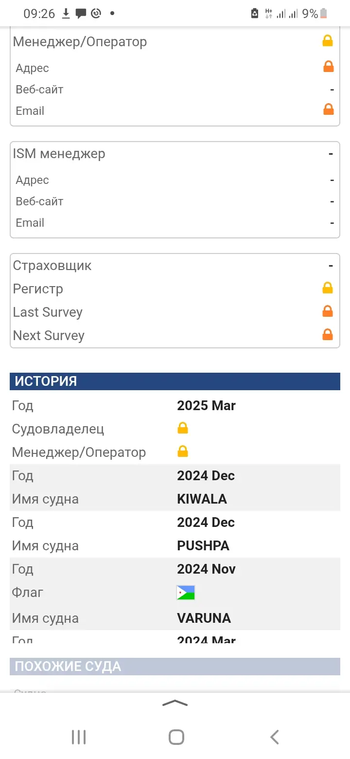Tap the ISM менеджер heading
This screenshot has height=759, width=350.
[x=59, y=154]
